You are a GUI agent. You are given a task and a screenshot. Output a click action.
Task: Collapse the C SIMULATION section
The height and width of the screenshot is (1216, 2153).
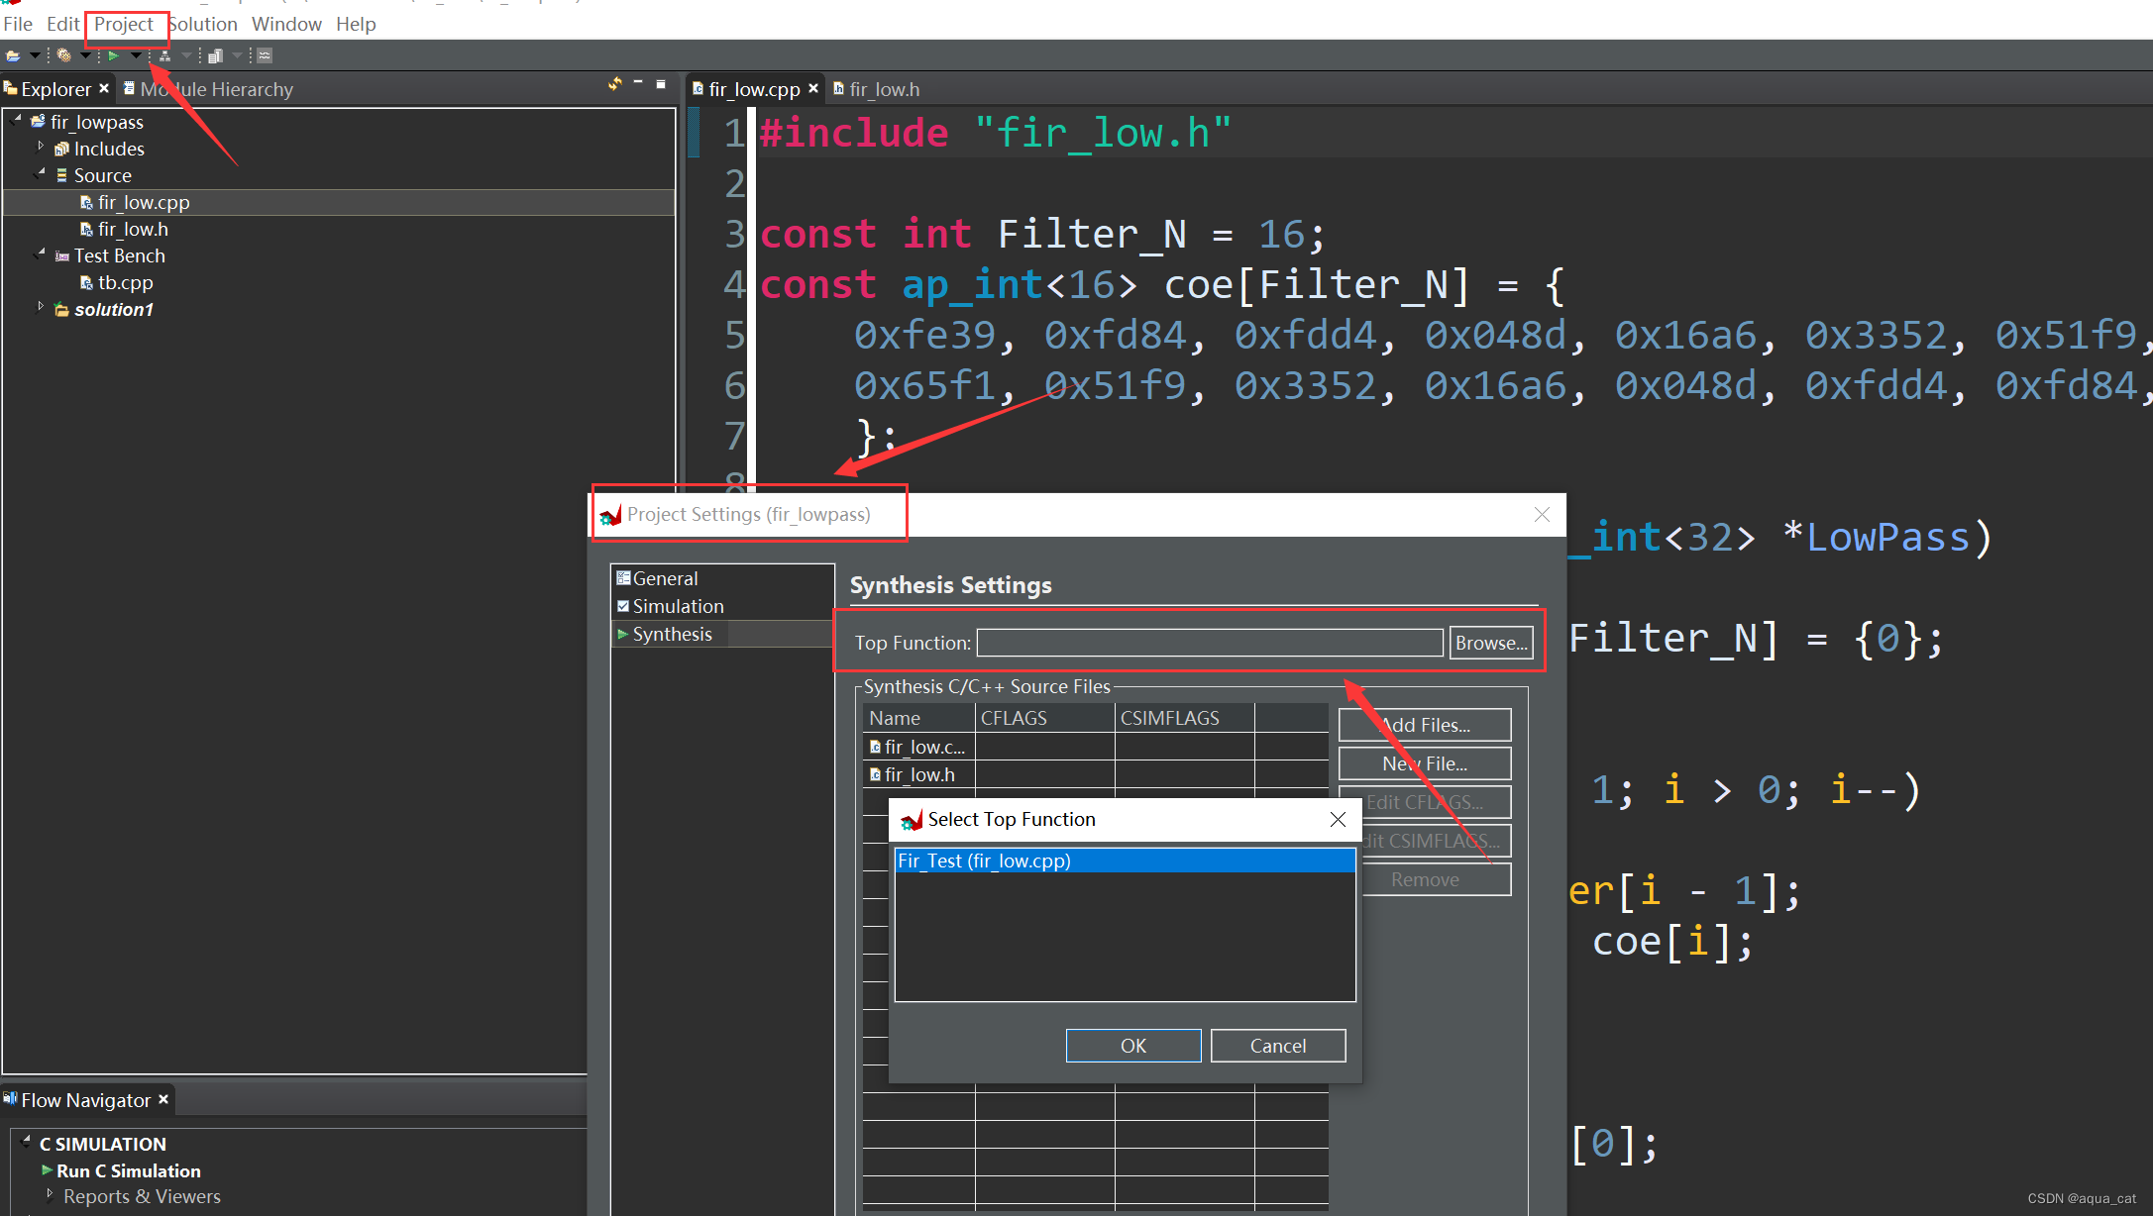27,1142
